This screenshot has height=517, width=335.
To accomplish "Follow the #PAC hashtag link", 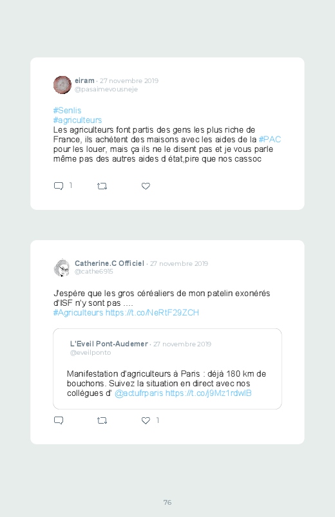I will pos(270,140).
